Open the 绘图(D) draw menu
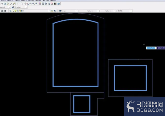 [x=24, y=1]
